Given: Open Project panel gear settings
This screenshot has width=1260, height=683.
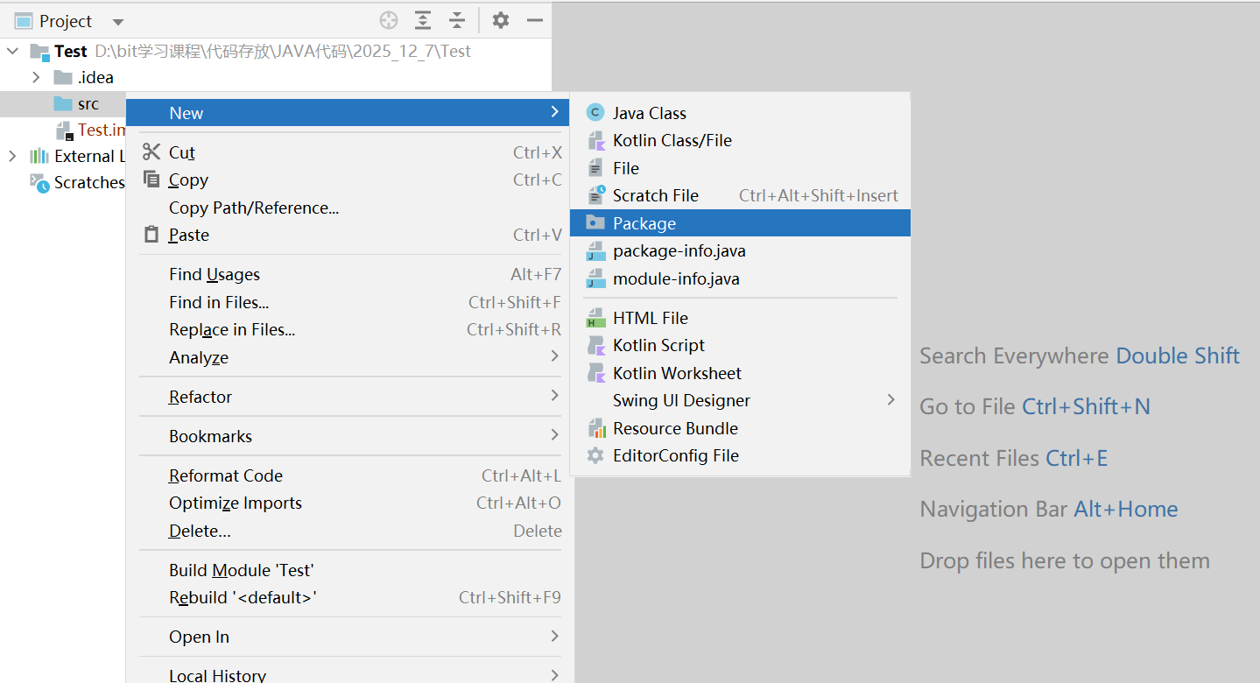Looking at the screenshot, I should coord(501,20).
